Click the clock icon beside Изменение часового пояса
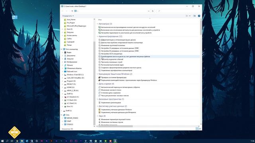This screenshot has width=255, height=143. coord(100,90)
